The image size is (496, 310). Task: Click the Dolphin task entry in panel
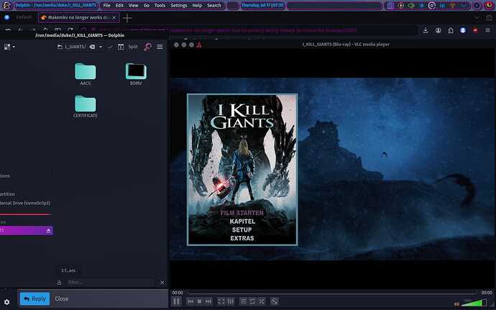coord(55,5)
